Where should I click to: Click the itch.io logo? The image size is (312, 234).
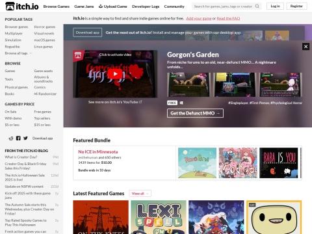[x=22, y=6]
